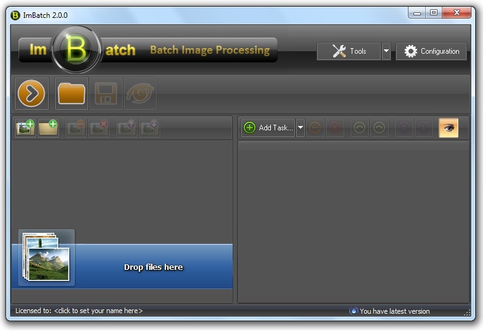Click the remove selected image minus icon
Viewport: 485px width, 331px height.
(76, 128)
